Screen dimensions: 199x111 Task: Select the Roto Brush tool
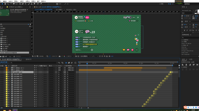pos(38,4)
